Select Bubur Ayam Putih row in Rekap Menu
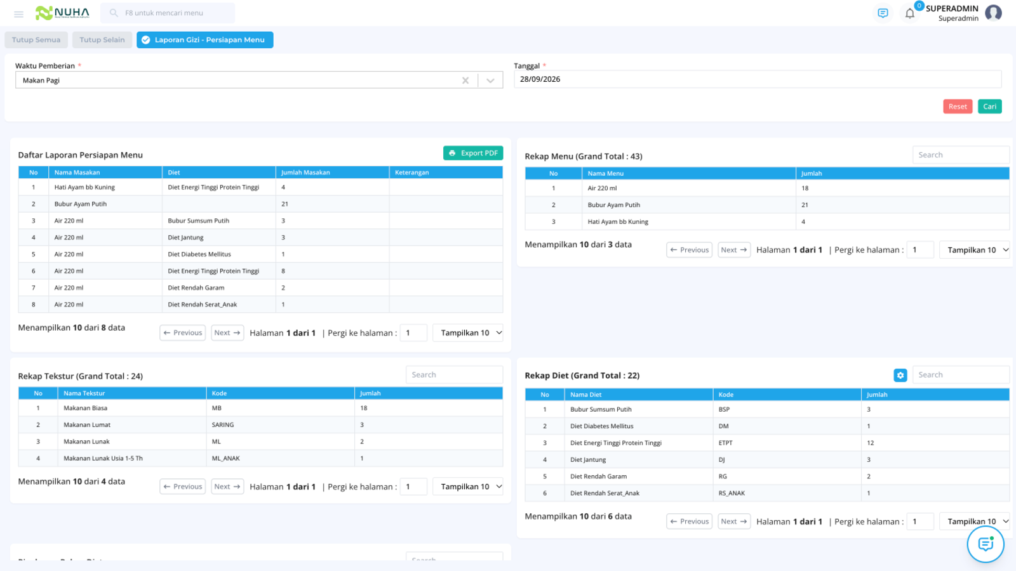Screen dimensions: 1016x571 [x=767, y=205]
